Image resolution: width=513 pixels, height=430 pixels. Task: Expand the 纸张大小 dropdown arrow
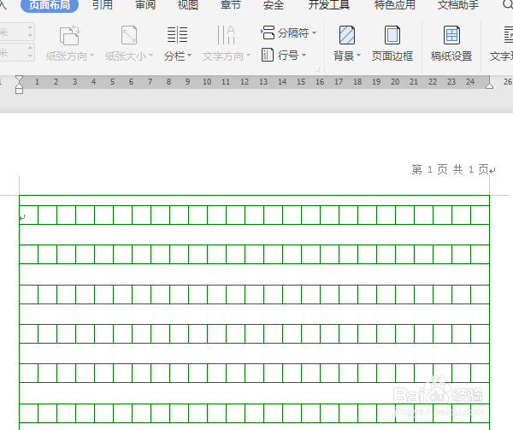pos(150,56)
